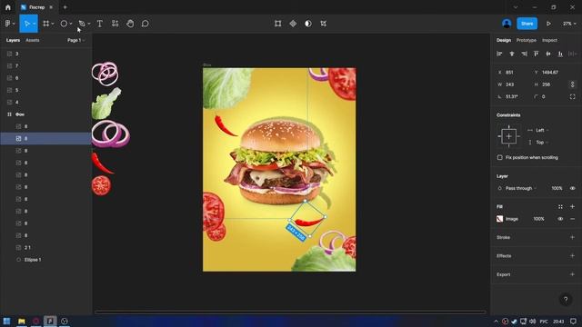
Task: Click the Share button
Action: pos(527,24)
